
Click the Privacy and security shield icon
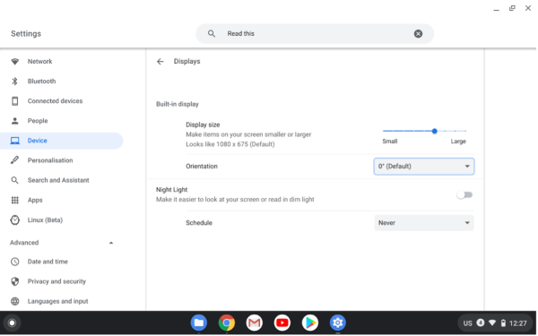(14, 281)
